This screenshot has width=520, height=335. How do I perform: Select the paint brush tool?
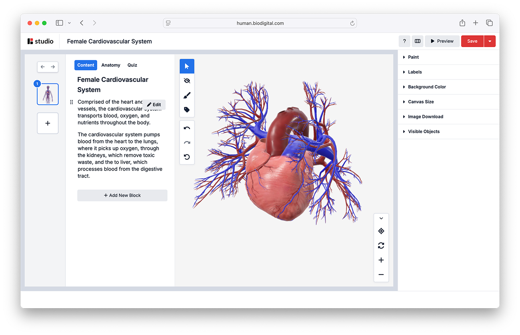point(187,95)
